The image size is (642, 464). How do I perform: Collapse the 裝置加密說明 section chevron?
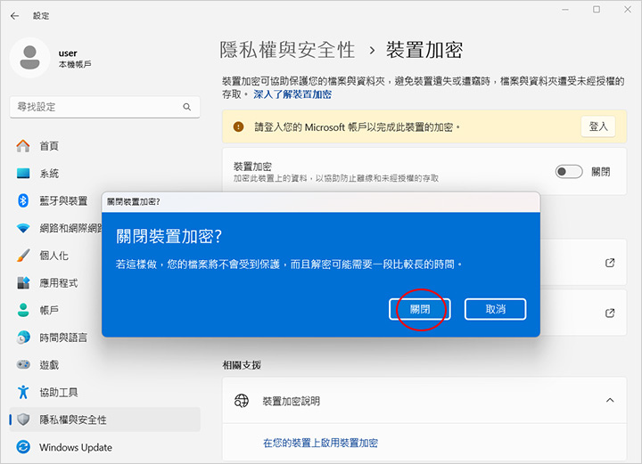pos(610,400)
